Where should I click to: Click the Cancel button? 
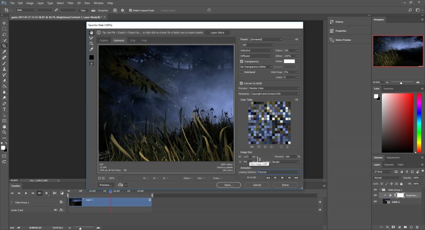click(257, 185)
